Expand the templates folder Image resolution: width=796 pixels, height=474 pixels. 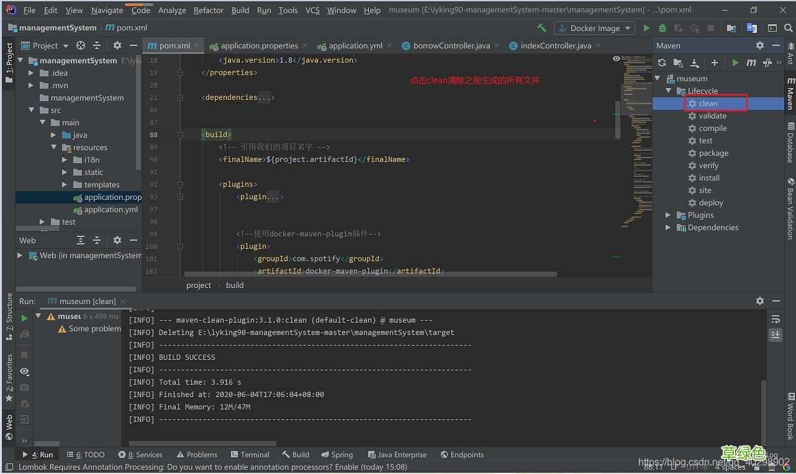pyautogui.click(x=65, y=184)
